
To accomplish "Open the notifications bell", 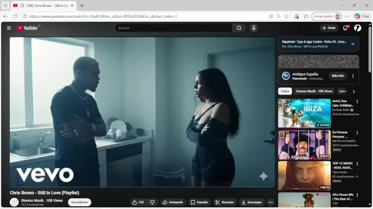I will (x=345, y=28).
